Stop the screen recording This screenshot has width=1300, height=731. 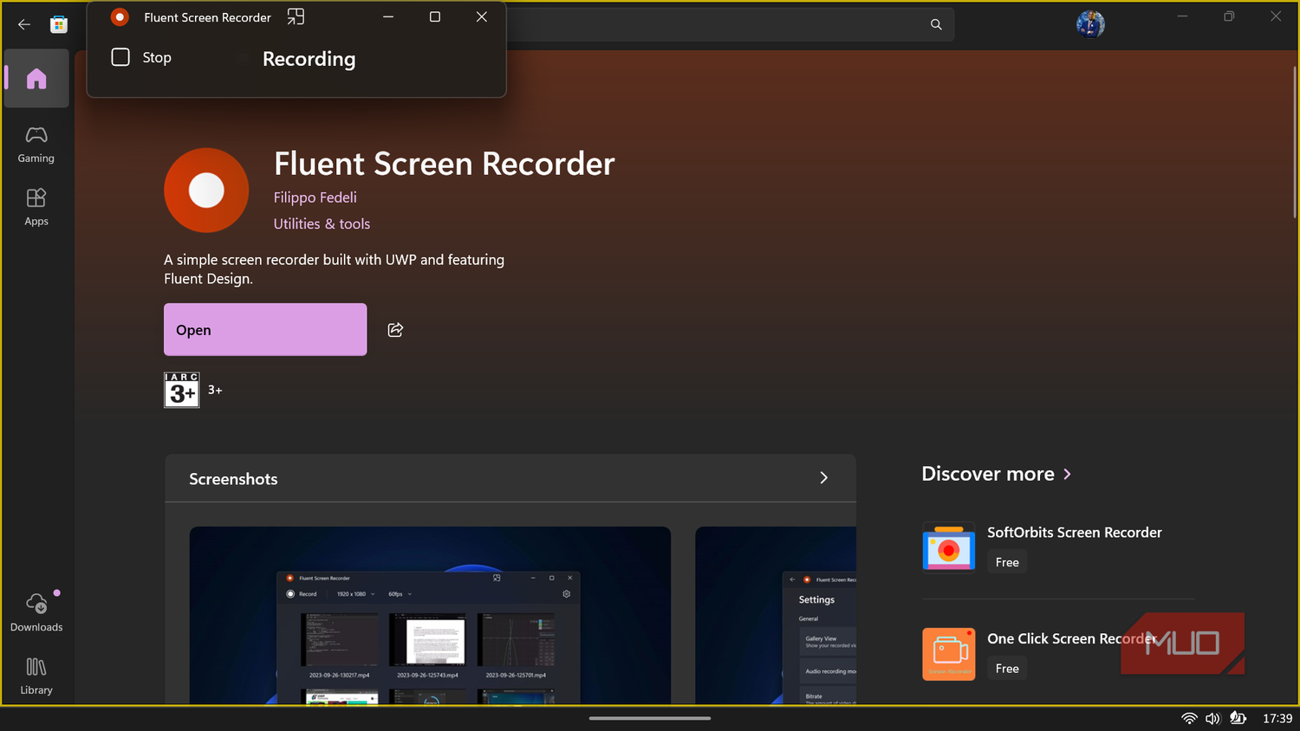tap(142, 57)
